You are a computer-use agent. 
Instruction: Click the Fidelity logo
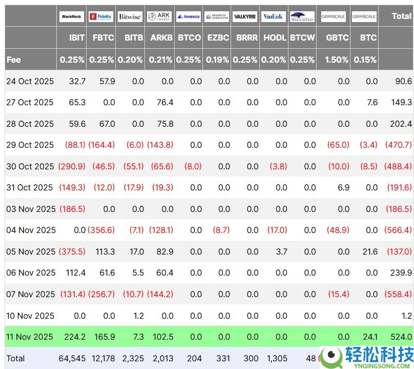pyautogui.click(x=101, y=16)
